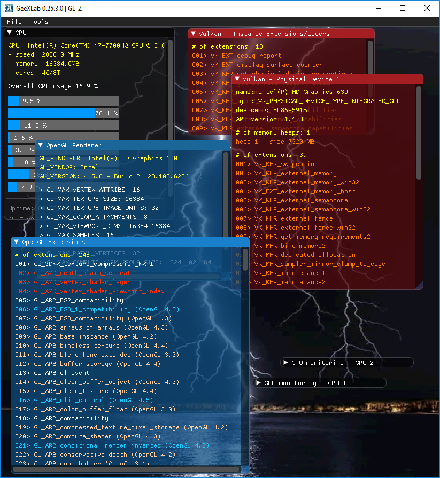Click the 'deviceID: 8086-591B' line
The image size is (440, 478).
click(272, 110)
